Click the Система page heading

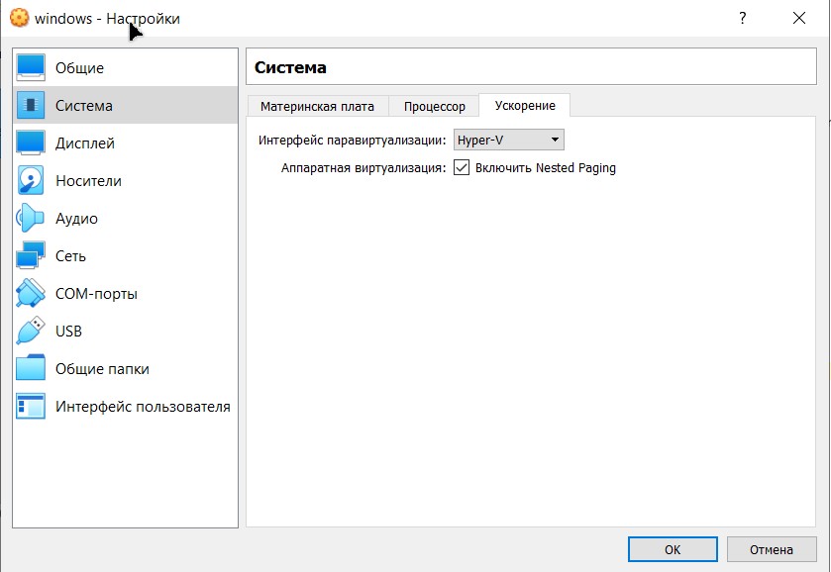pos(290,67)
